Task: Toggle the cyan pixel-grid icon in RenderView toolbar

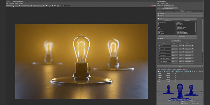Action: coord(58,6)
